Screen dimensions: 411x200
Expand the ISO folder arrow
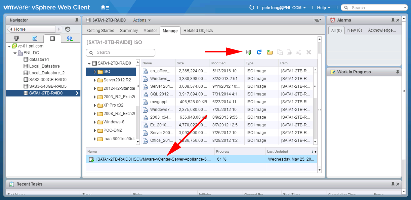pos(95,72)
